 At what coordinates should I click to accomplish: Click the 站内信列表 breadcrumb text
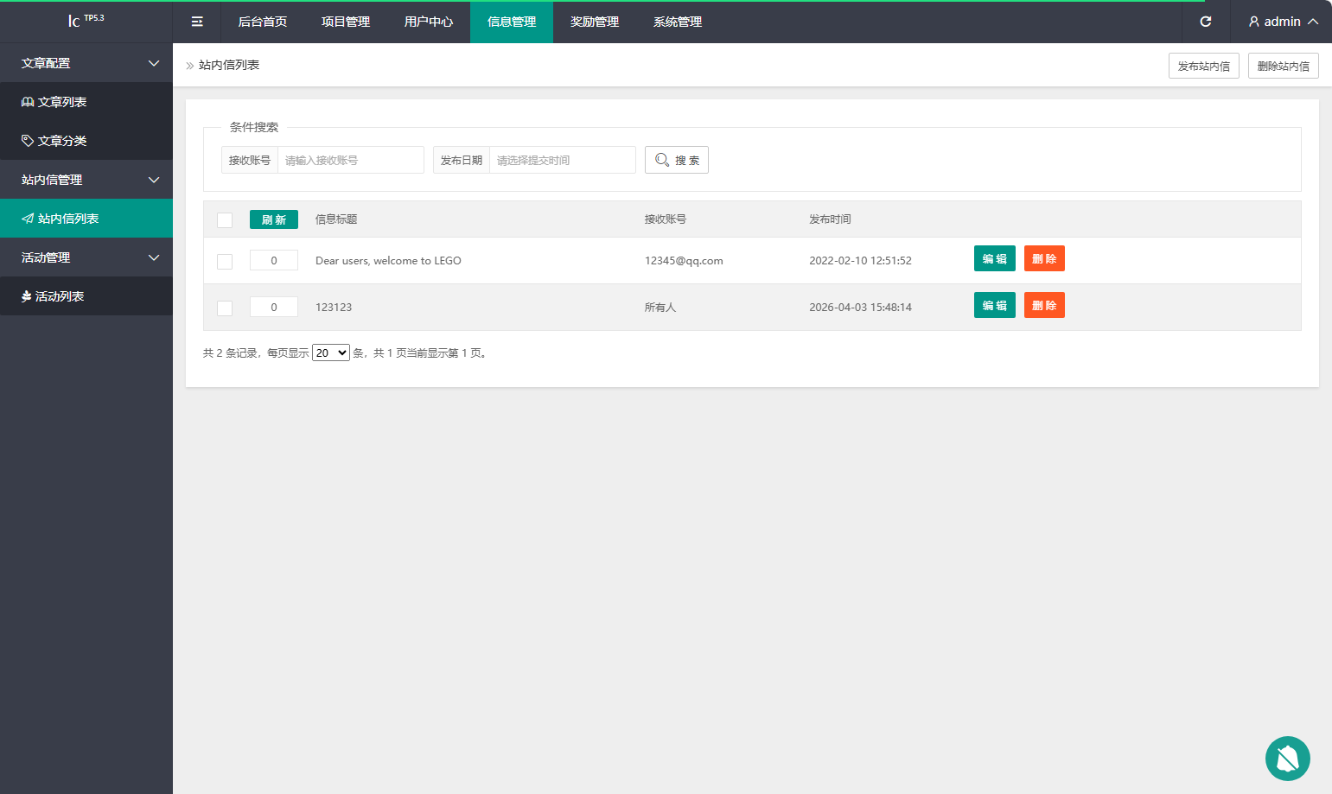229,65
